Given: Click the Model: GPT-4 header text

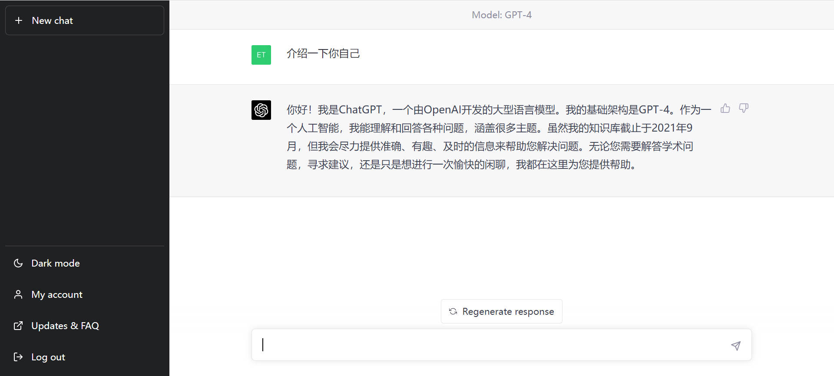Looking at the screenshot, I should coord(501,15).
